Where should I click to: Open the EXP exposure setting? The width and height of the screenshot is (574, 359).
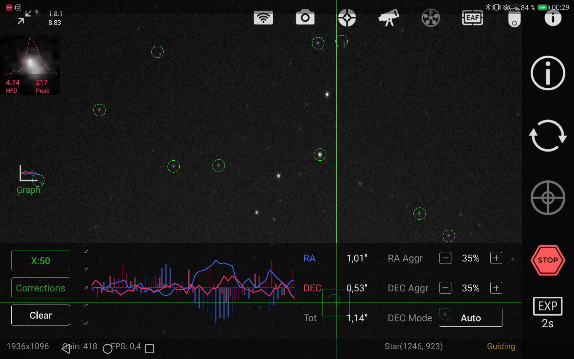pyautogui.click(x=548, y=306)
